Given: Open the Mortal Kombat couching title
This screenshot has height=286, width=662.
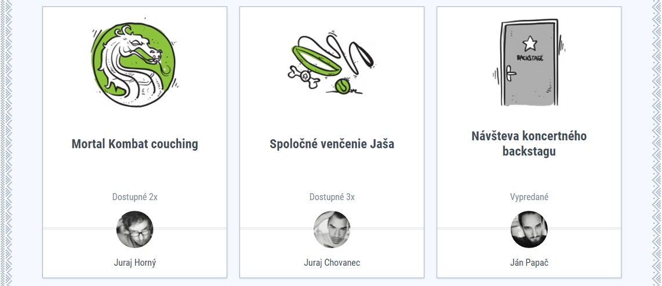Looking at the screenshot, I should (134, 144).
